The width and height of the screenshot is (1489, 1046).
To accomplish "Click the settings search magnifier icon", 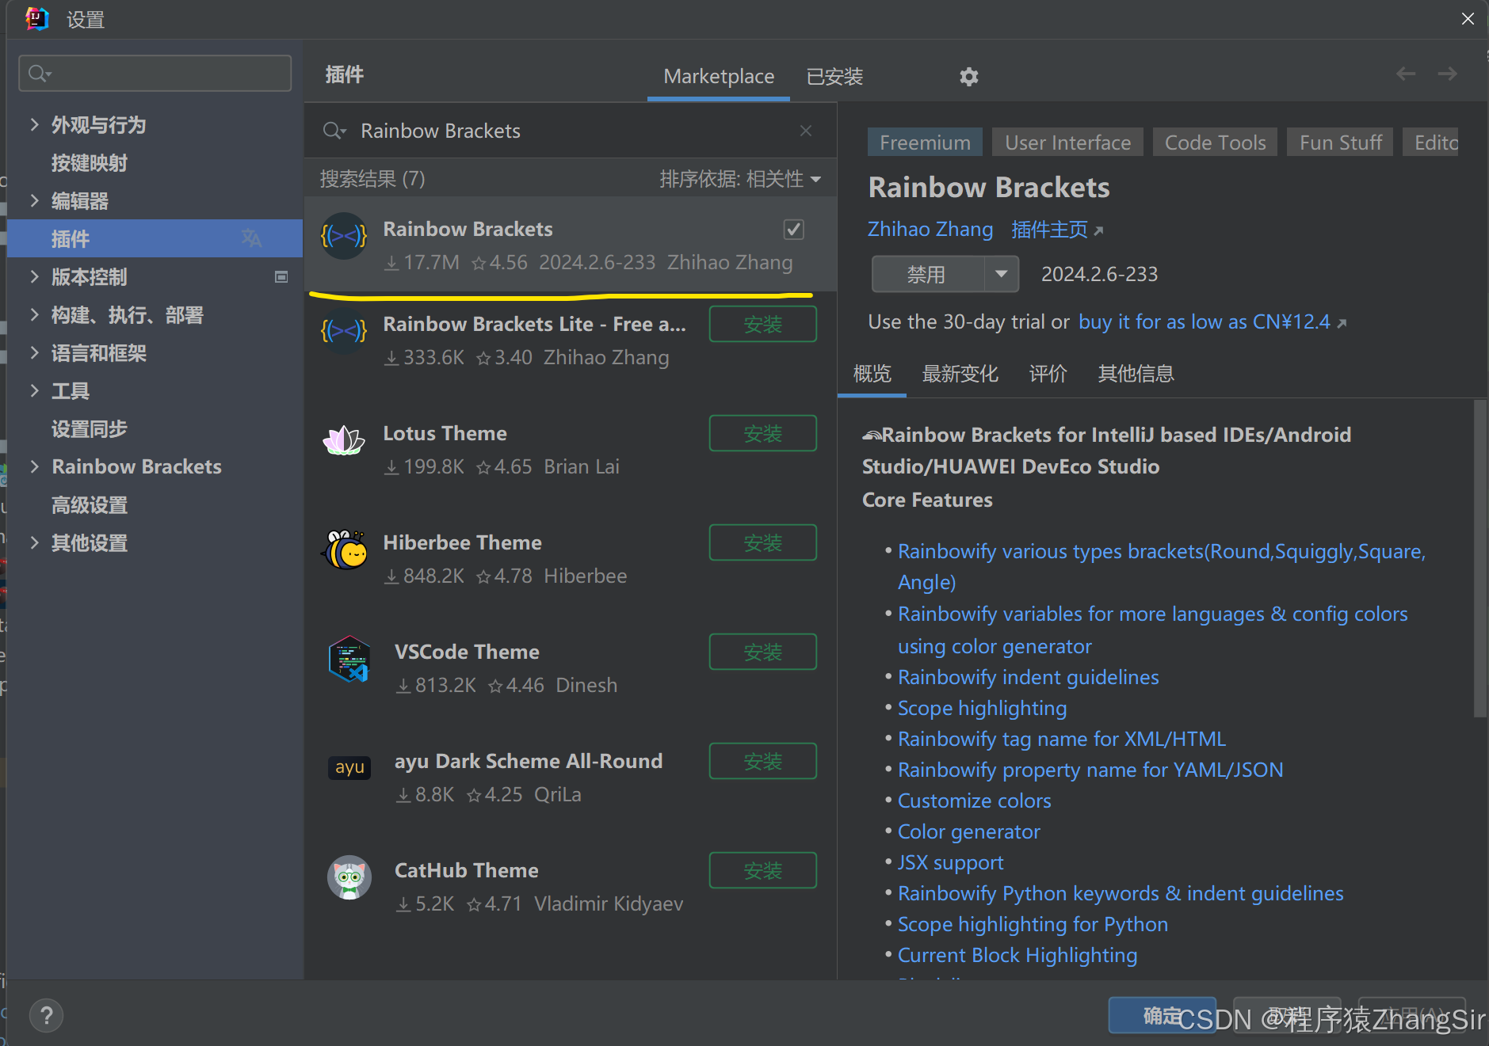I will point(39,74).
